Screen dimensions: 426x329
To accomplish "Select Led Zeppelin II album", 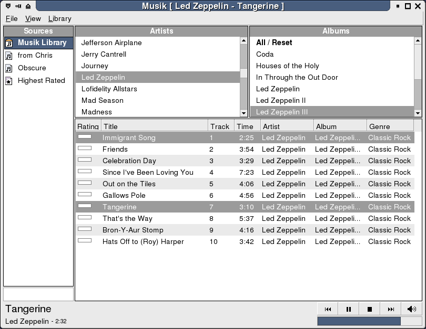I will point(332,101).
